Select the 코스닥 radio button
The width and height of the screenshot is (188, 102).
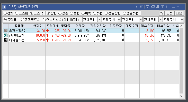(x=32, y=13)
